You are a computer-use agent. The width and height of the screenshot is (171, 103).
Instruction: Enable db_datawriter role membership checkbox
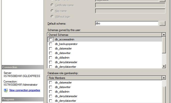(50, 87)
